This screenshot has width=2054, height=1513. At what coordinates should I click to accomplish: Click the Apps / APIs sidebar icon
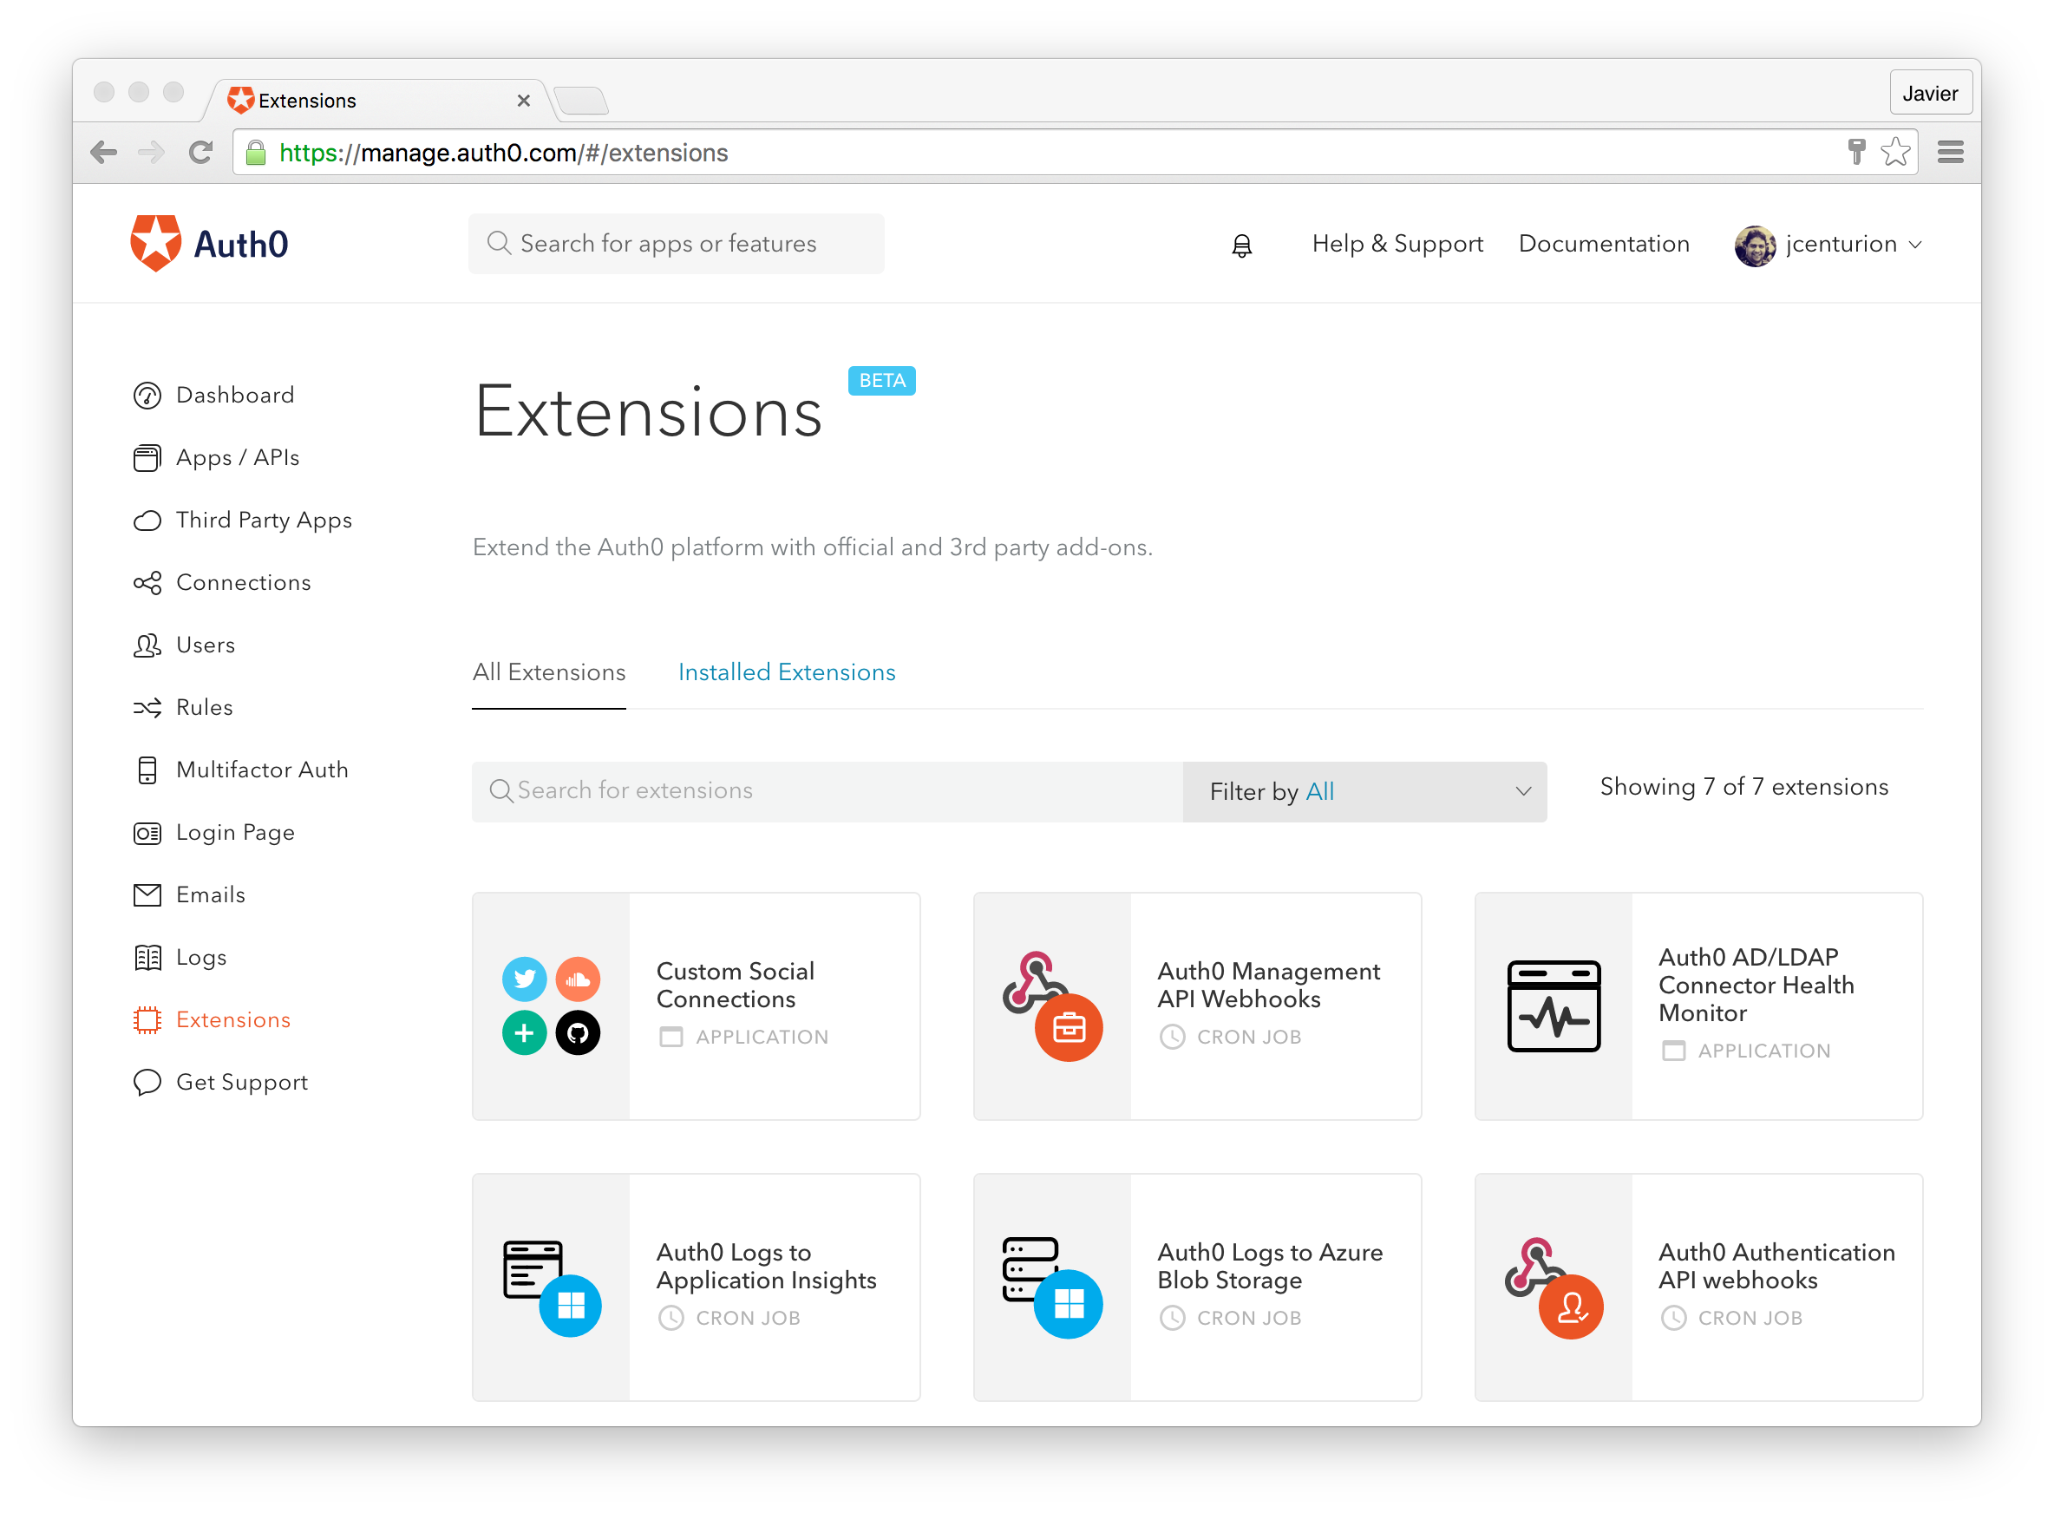(x=147, y=458)
